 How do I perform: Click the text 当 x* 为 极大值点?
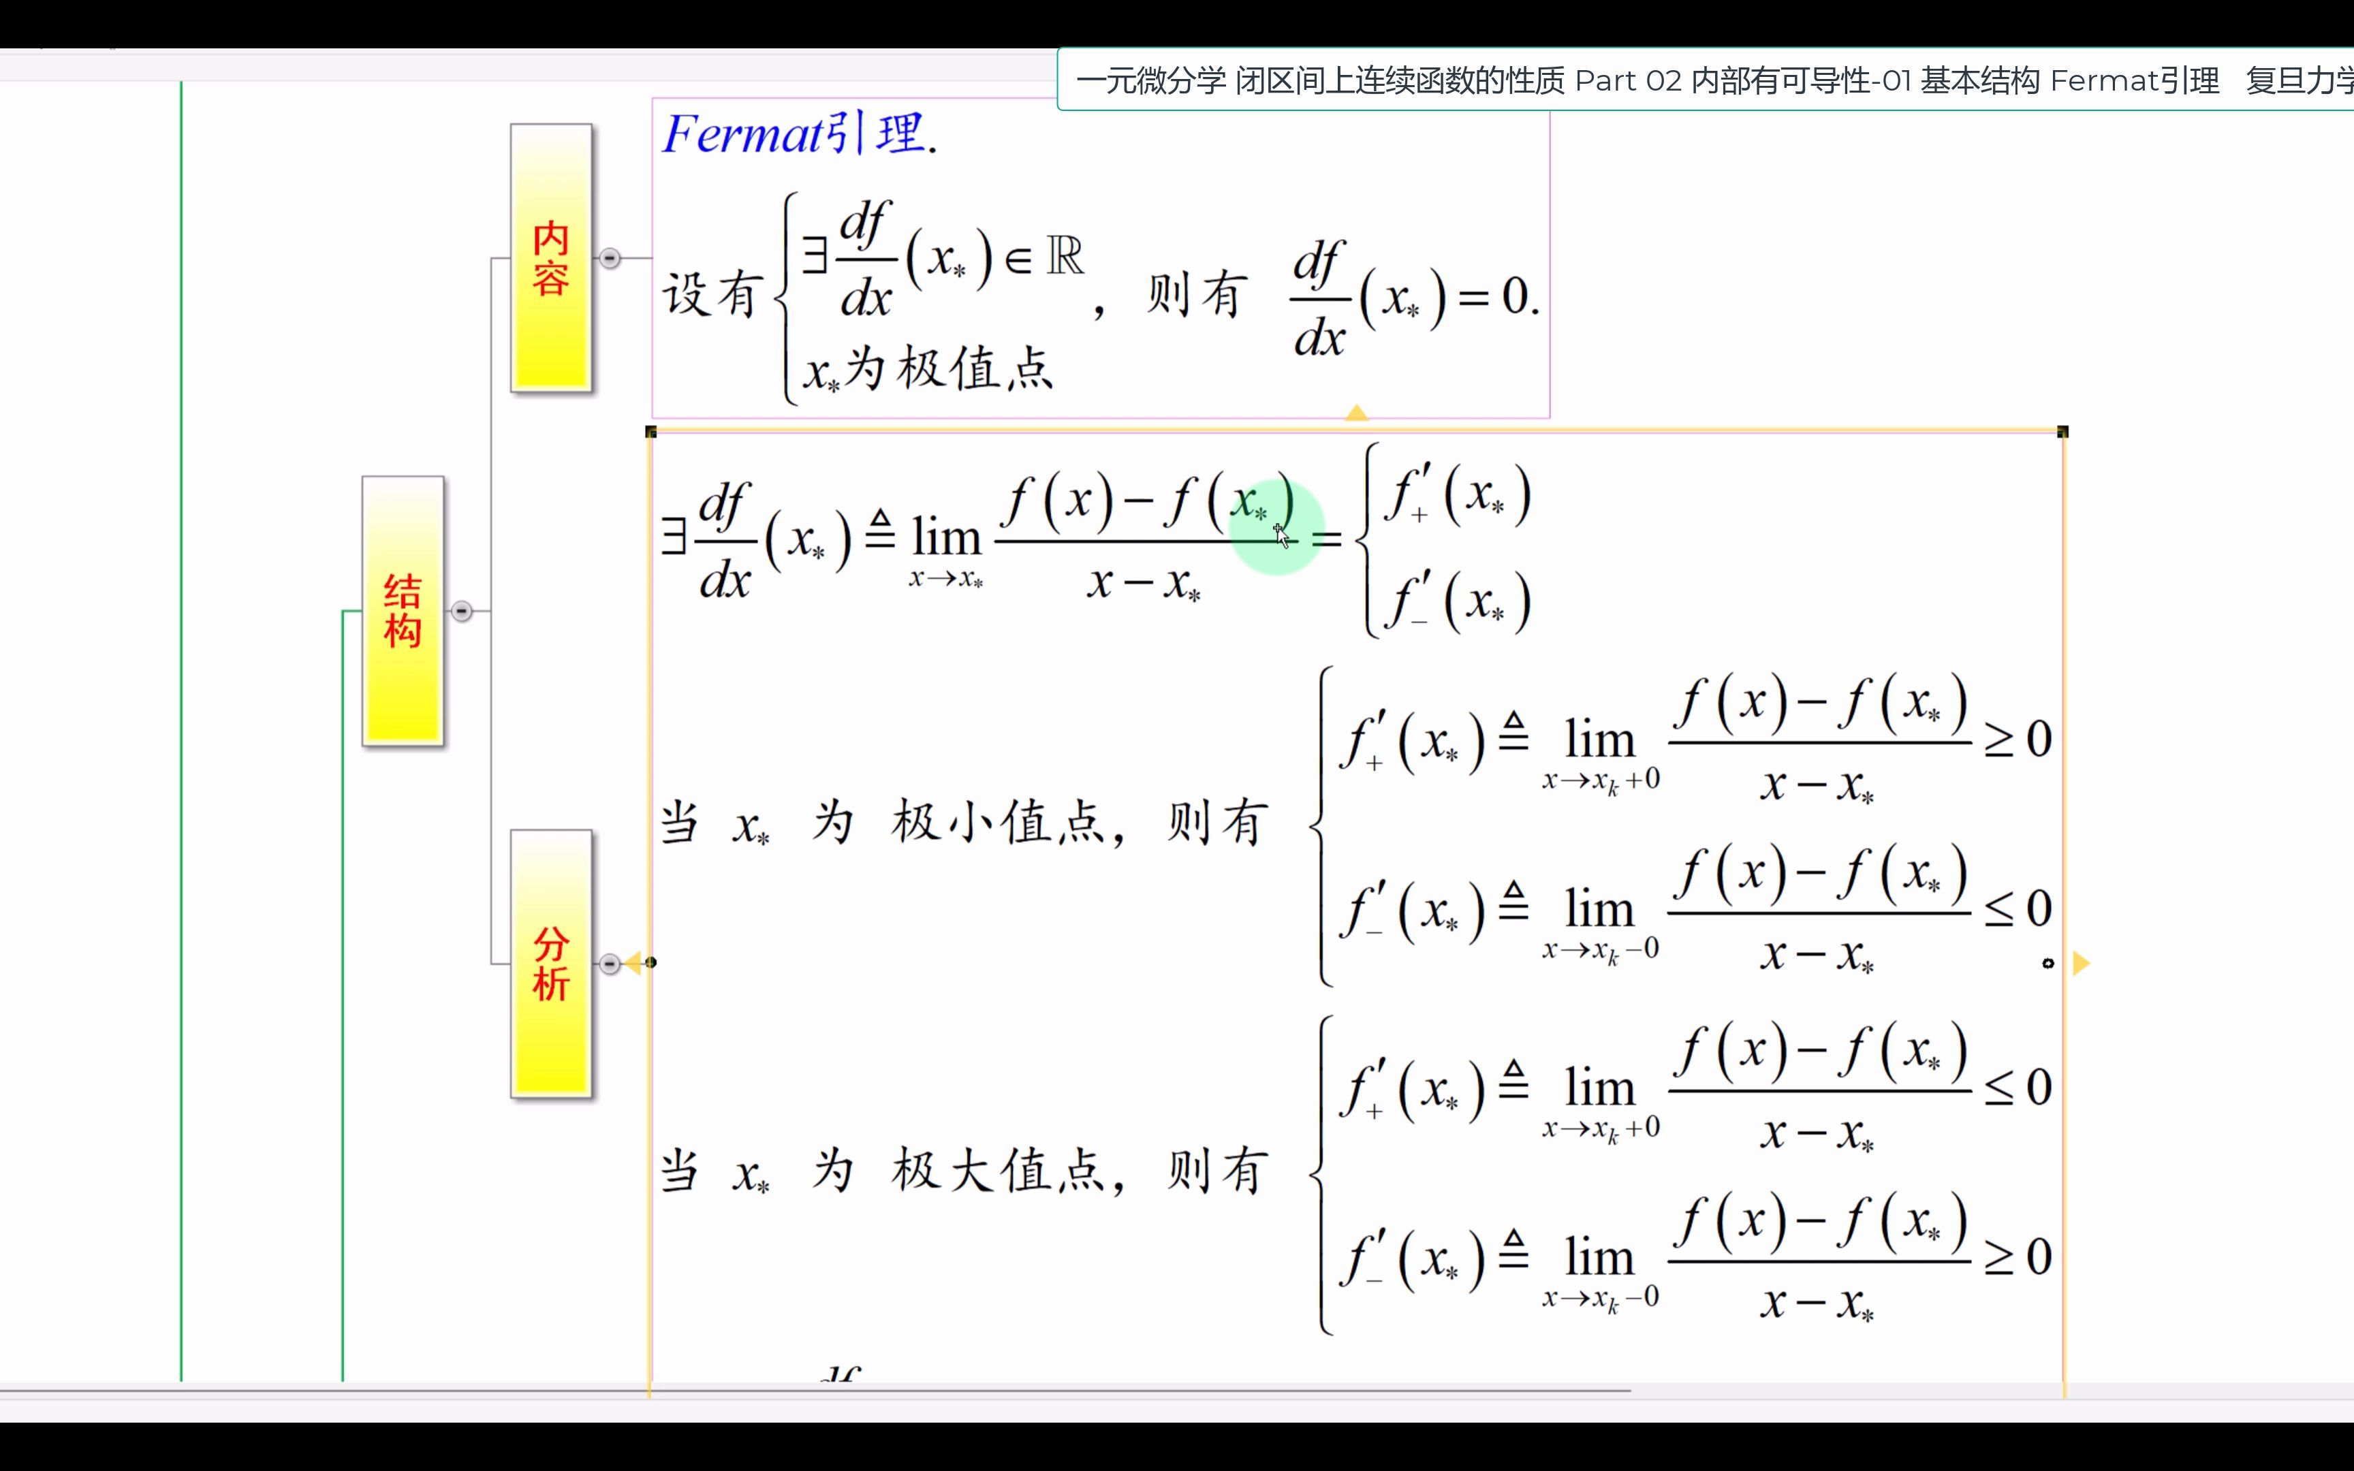click(x=894, y=1171)
